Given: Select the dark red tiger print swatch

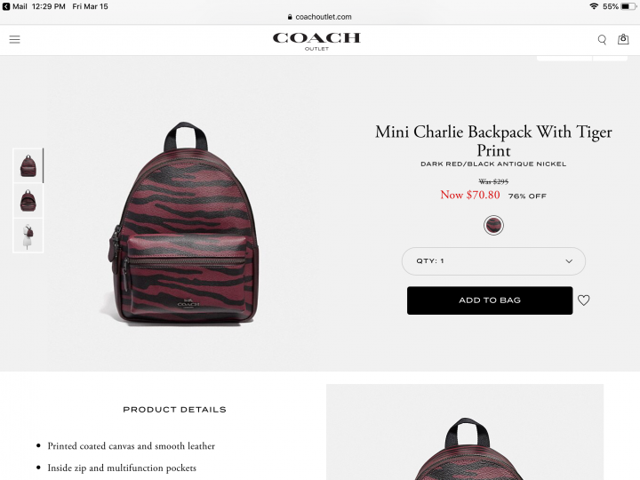Looking at the screenshot, I should click(493, 225).
